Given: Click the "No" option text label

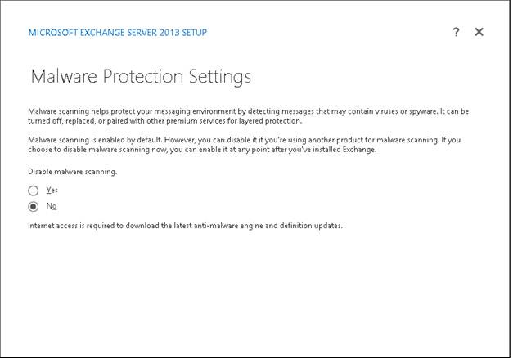Looking at the screenshot, I should [51, 206].
